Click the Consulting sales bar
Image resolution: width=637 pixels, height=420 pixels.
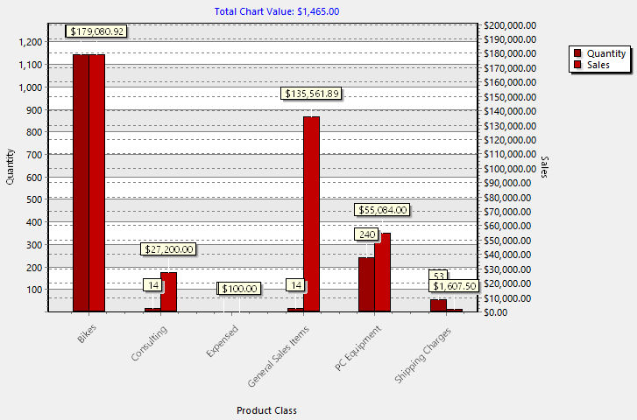point(168,291)
